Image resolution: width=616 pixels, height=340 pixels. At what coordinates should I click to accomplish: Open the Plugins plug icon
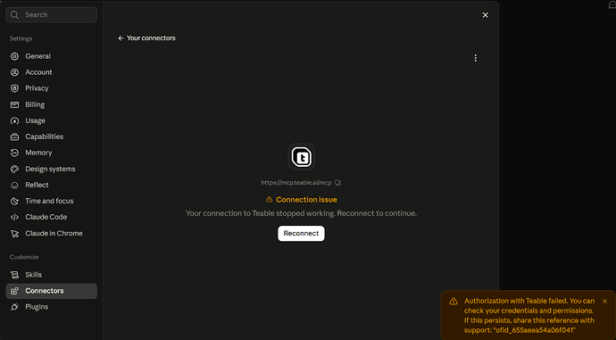(x=14, y=307)
